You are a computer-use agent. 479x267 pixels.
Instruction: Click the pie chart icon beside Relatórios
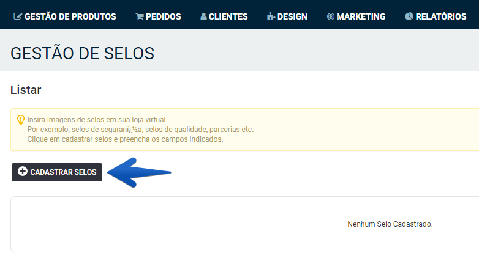tap(409, 16)
